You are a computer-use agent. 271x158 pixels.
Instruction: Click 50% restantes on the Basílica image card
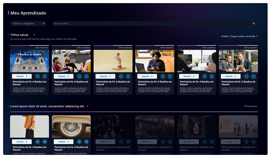coord(42,48)
